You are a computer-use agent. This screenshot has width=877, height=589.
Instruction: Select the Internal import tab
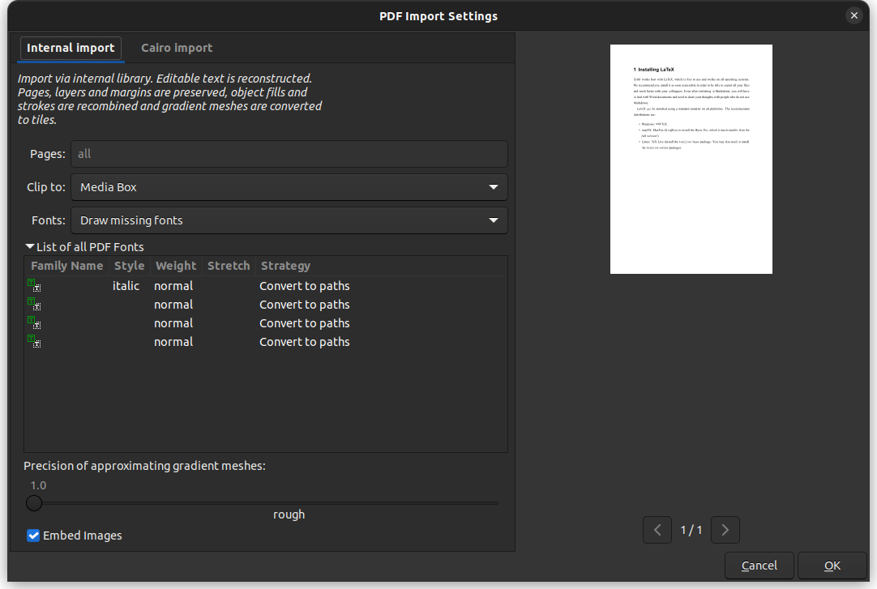[x=71, y=47]
